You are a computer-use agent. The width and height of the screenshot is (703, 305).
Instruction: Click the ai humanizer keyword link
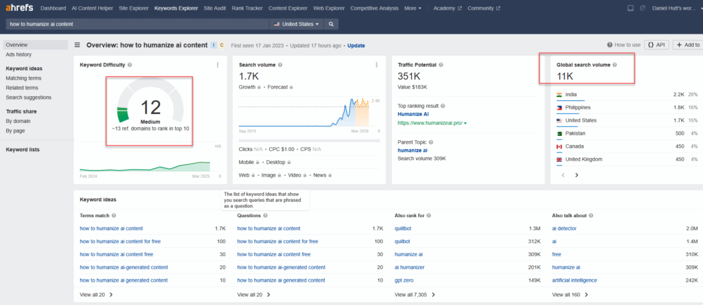409,267
